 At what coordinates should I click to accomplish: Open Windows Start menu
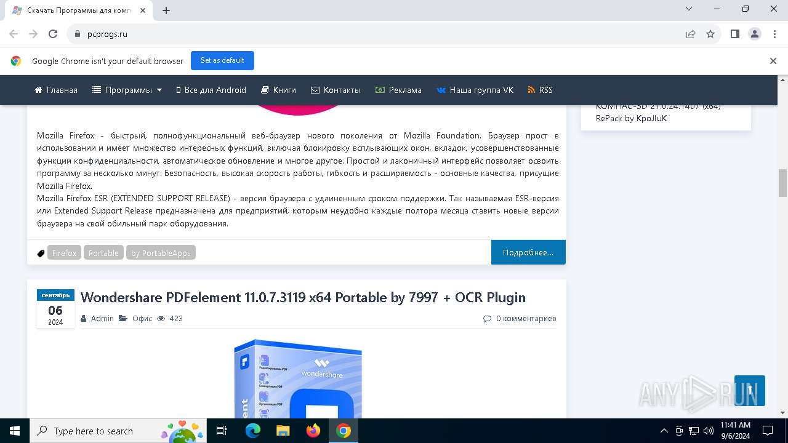15,431
